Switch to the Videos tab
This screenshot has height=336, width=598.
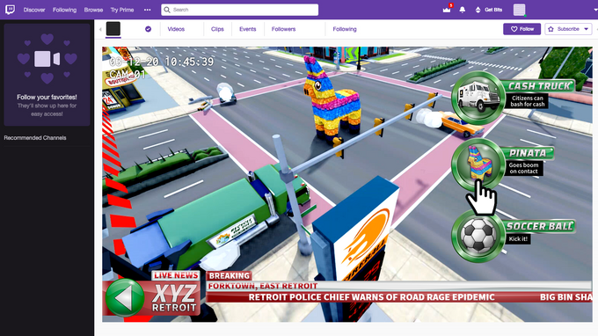[x=176, y=29]
